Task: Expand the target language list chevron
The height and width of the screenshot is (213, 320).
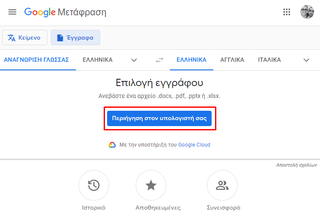Action: (306, 60)
